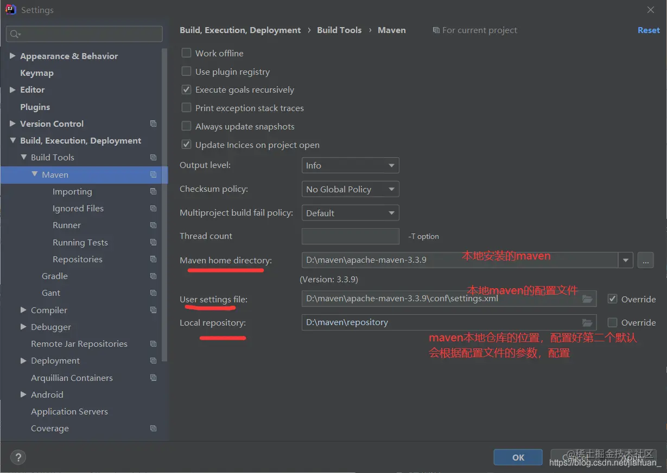Click project-level icon beside Gradle

154,276
